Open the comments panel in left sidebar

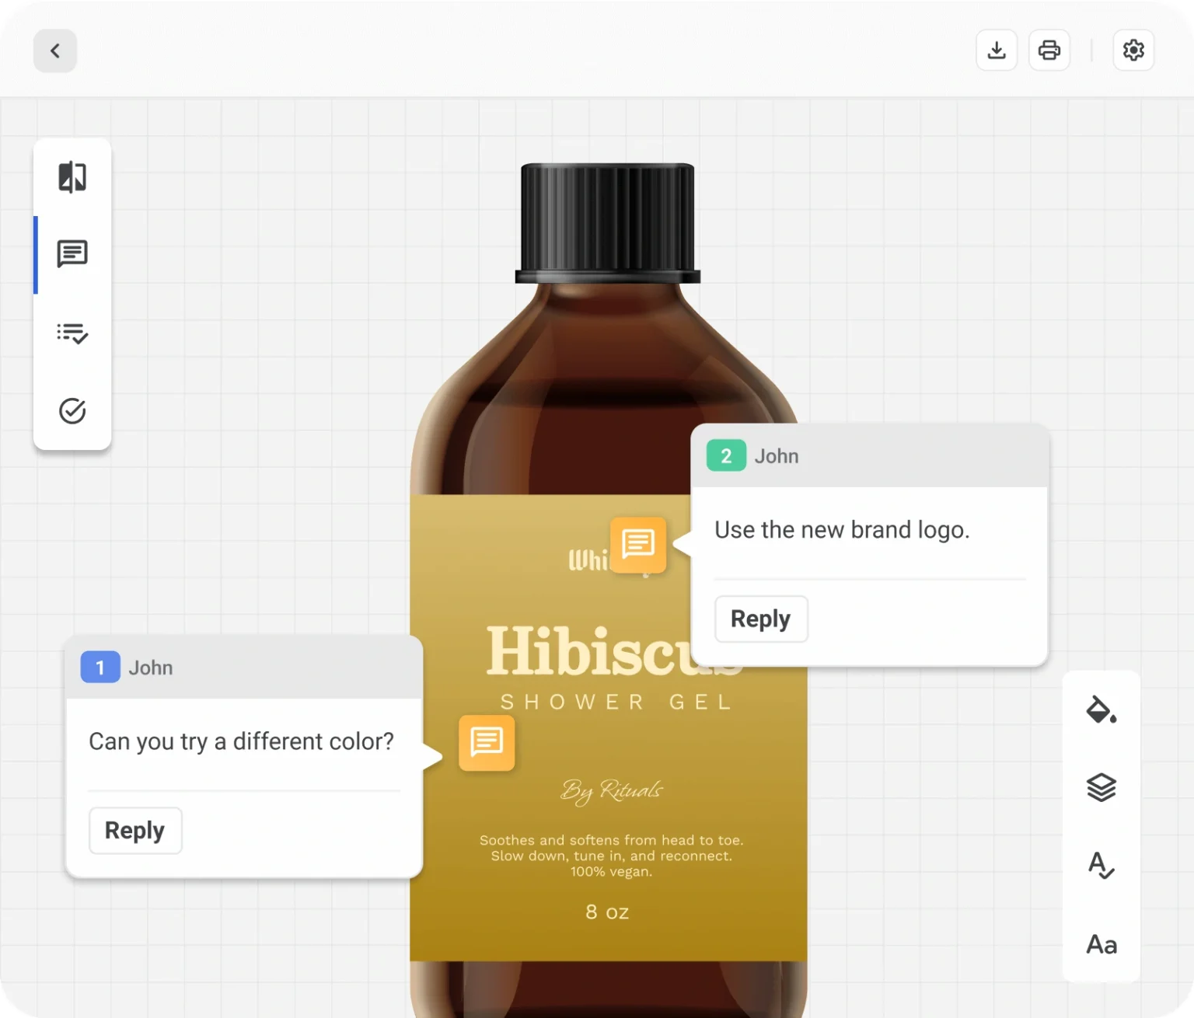click(x=72, y=253)
